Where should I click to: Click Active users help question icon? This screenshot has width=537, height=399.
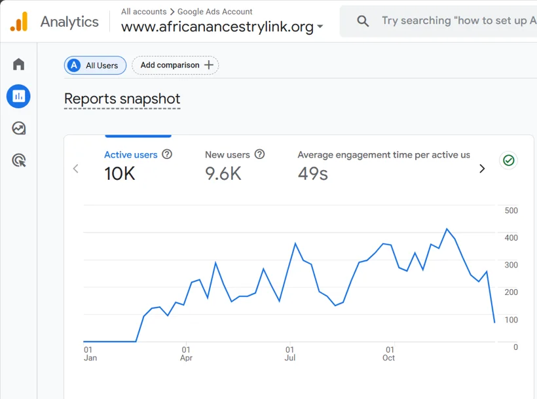coord(167,154)
